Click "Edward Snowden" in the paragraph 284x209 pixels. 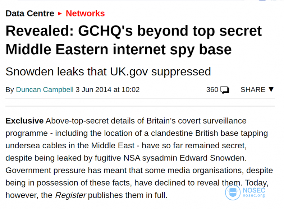pos(213,158)
